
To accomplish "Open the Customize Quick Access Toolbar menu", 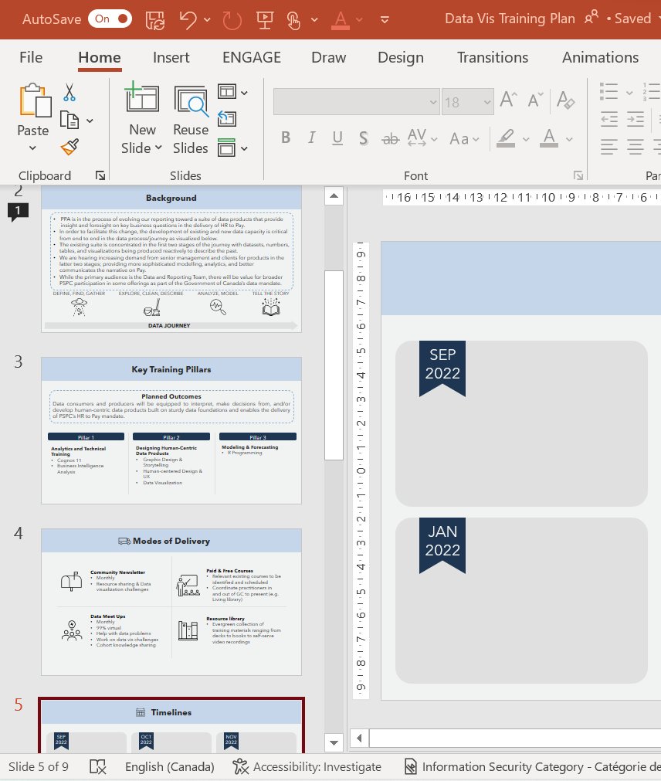I will [385, 20].
